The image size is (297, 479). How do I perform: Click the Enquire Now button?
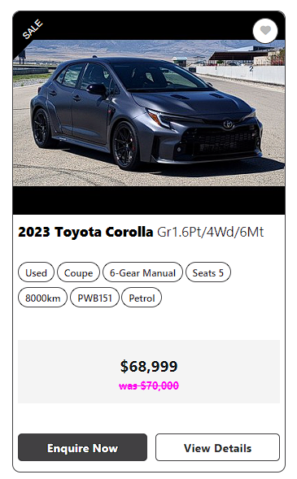pyautogui.click(x=82, y=447)
